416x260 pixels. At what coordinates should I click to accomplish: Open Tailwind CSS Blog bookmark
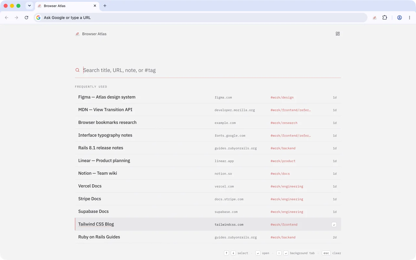(208, 224)
